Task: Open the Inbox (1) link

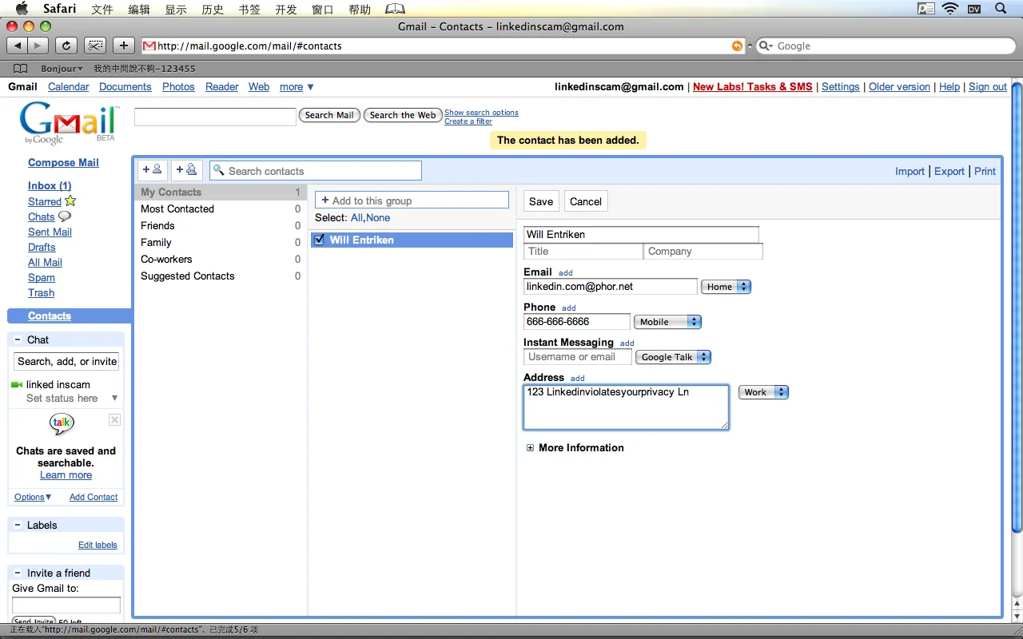Action: coord(50,185)
